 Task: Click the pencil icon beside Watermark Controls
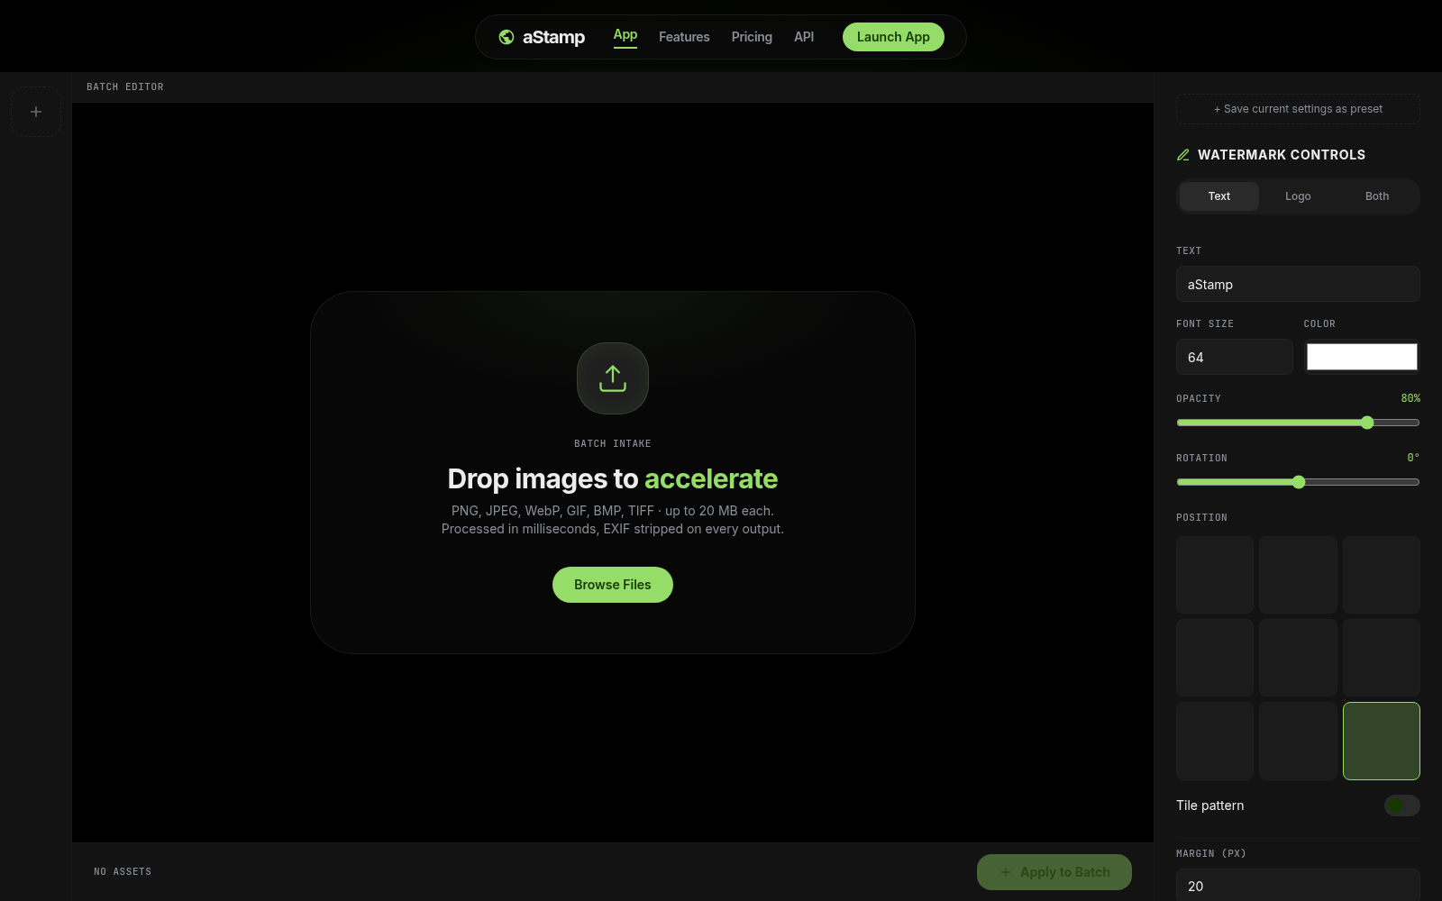click(1183, 155)
